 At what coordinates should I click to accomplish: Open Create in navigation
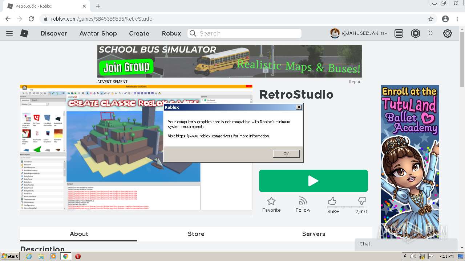pyautogui.click(x=139, y=33)
